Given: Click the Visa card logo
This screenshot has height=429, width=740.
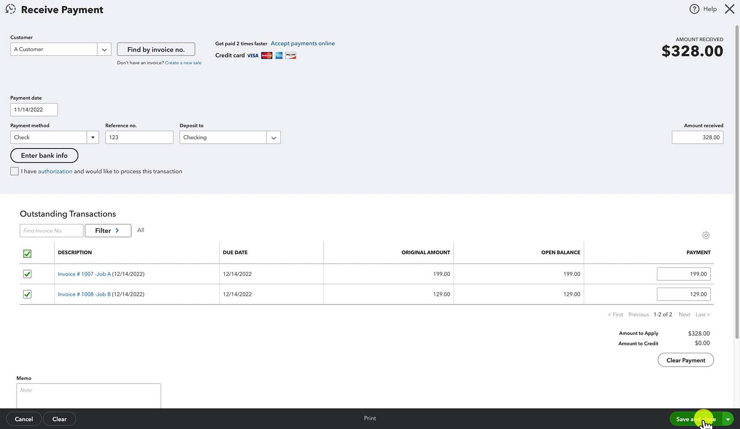Looking at the screenshot, I should (253, 56).
